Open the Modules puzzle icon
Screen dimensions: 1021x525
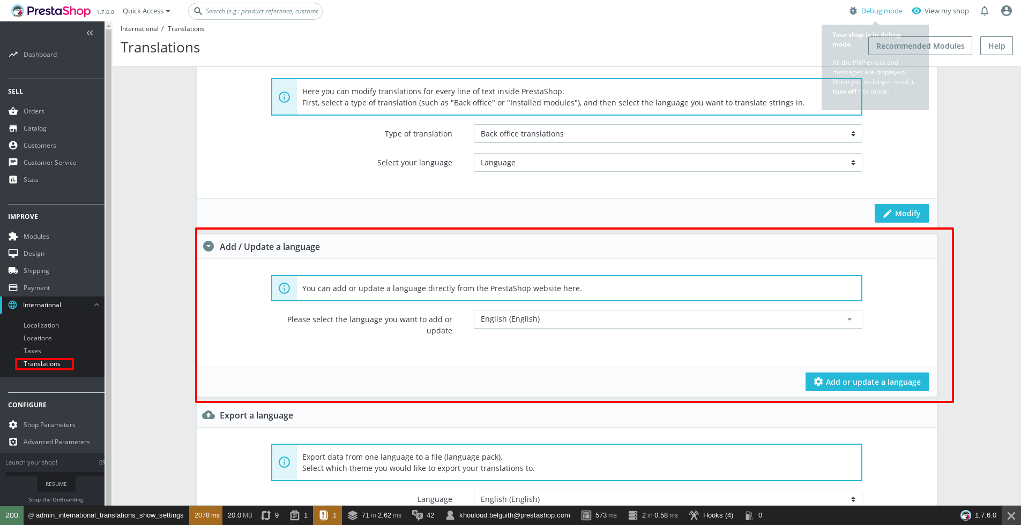pos(13,236)
